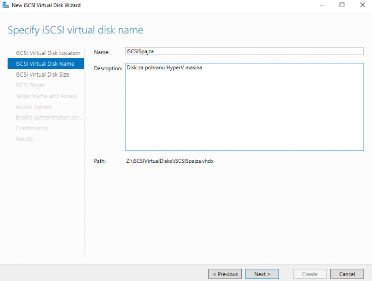372x281 pixels.
Task: Click the iSCSI Target step in the sidebar
Action: pyautogui.click(x=30, y=85)
